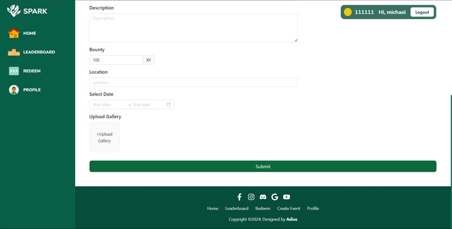Click the SPARK brand name

(35, 11)
